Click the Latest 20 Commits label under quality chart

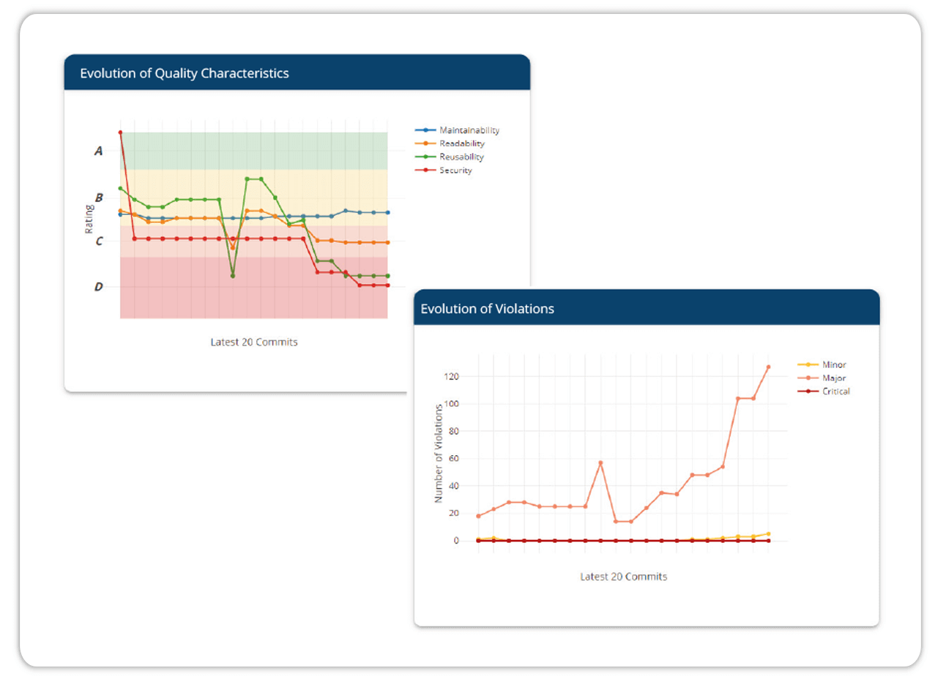tap(254, 342)
